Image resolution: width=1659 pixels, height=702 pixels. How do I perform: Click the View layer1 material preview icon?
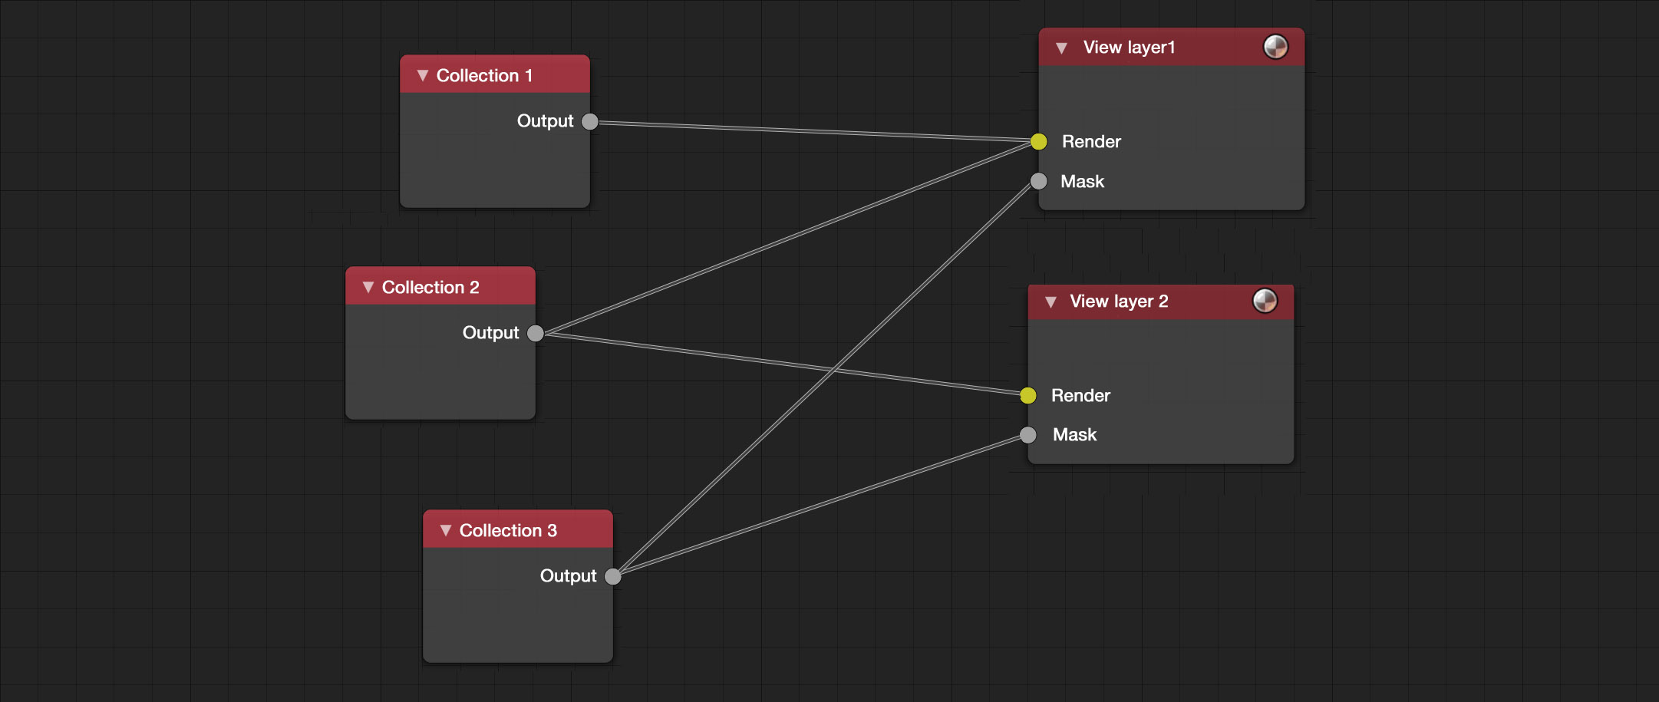[1275, 47]
